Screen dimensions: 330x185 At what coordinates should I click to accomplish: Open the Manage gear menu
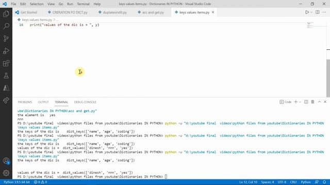click(6, 173)
